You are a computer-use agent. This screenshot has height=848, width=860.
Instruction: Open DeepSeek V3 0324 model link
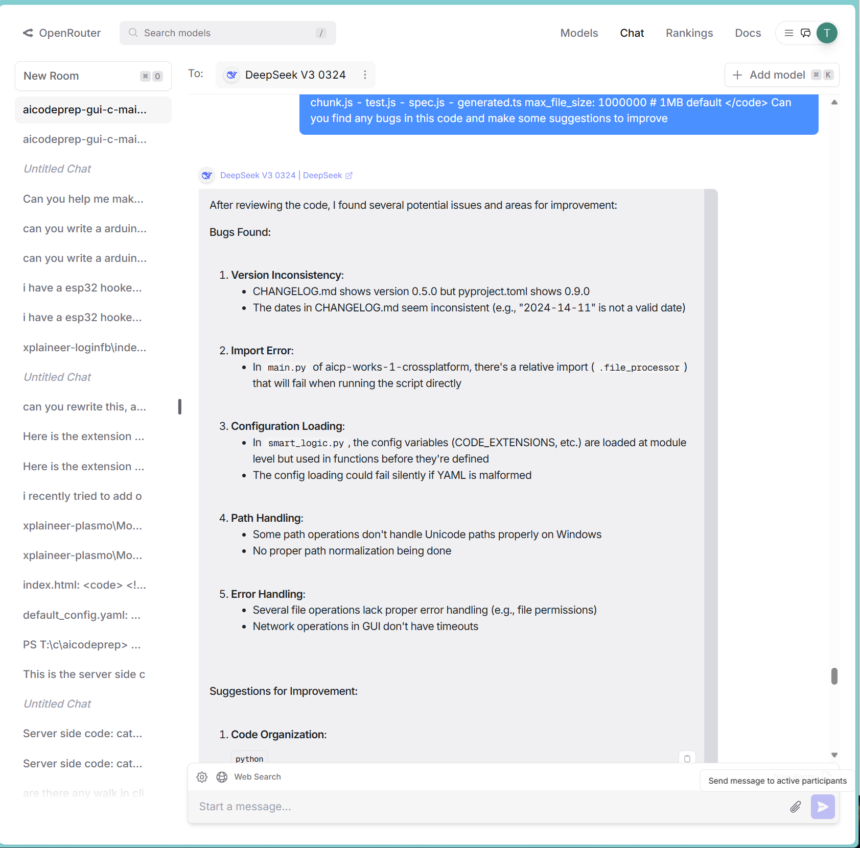258,176
